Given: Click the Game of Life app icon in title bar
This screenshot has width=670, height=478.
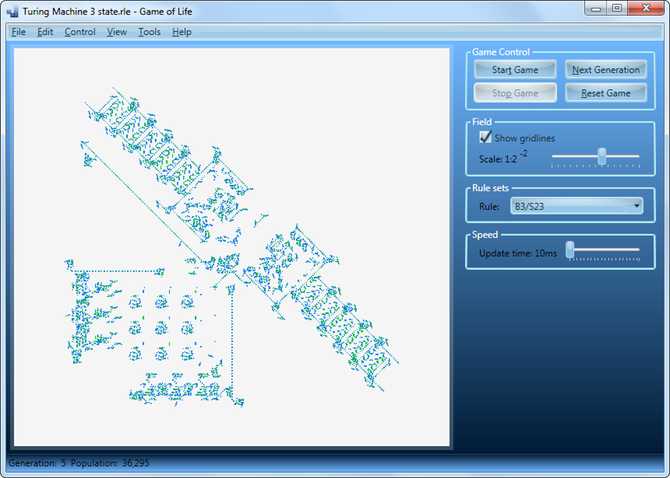Looking at the screenshot, I should [x=12, y=12].
